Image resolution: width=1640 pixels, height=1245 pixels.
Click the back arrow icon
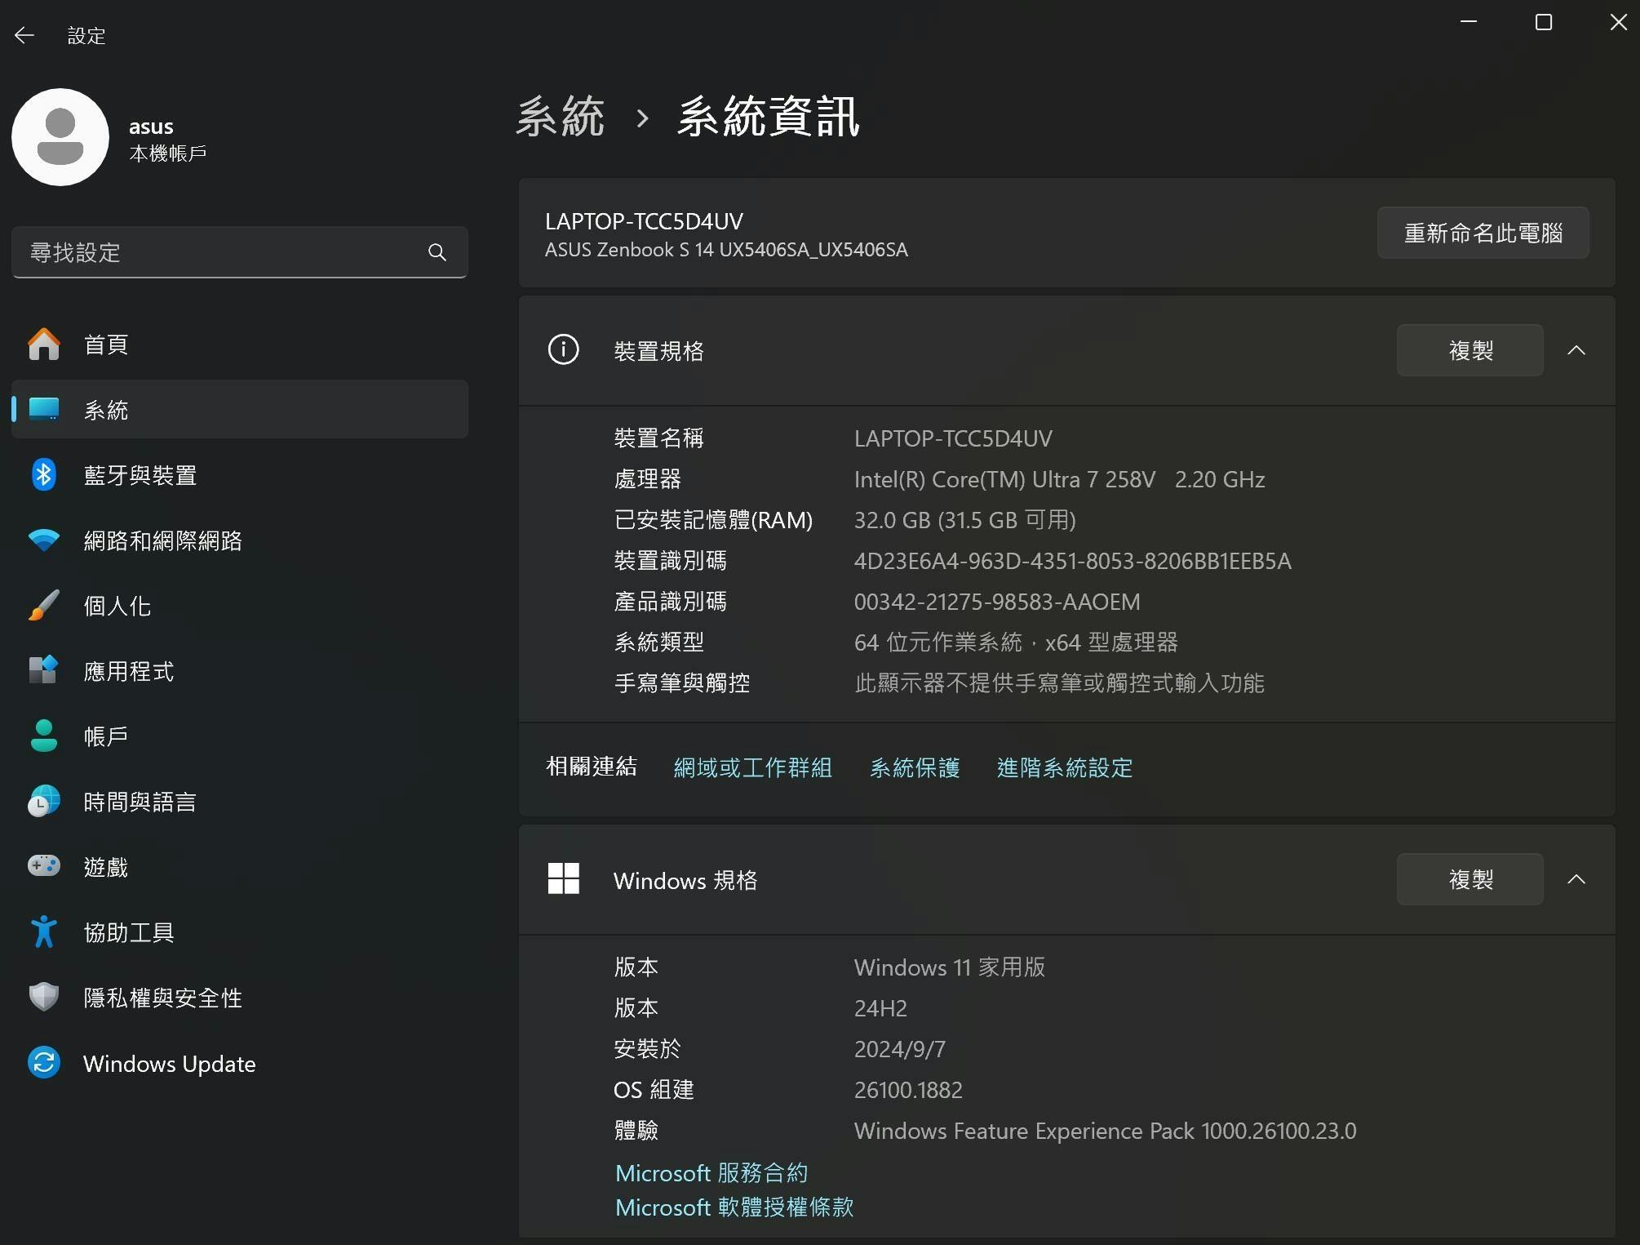click(24, 35)
